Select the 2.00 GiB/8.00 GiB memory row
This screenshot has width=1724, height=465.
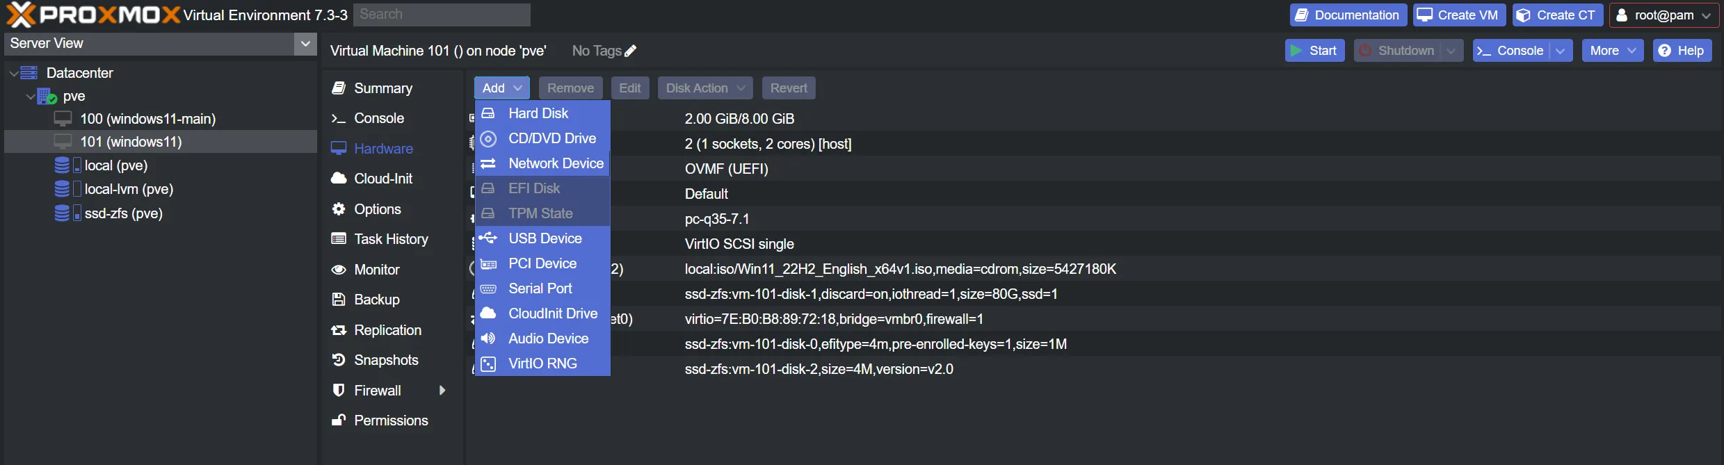1093,119
